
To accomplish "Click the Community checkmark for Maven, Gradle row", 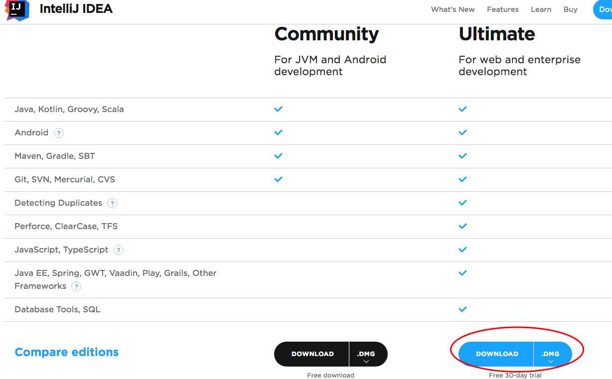I will (278, 156).
